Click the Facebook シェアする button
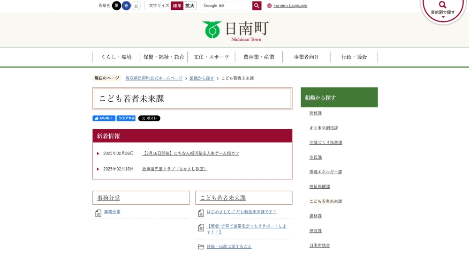The image size is (469, 253). tap(126, 119)
